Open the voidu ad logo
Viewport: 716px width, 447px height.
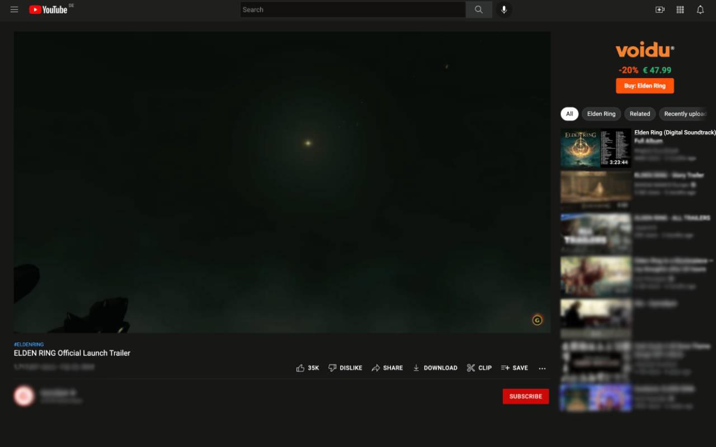[x=645, y=50]
